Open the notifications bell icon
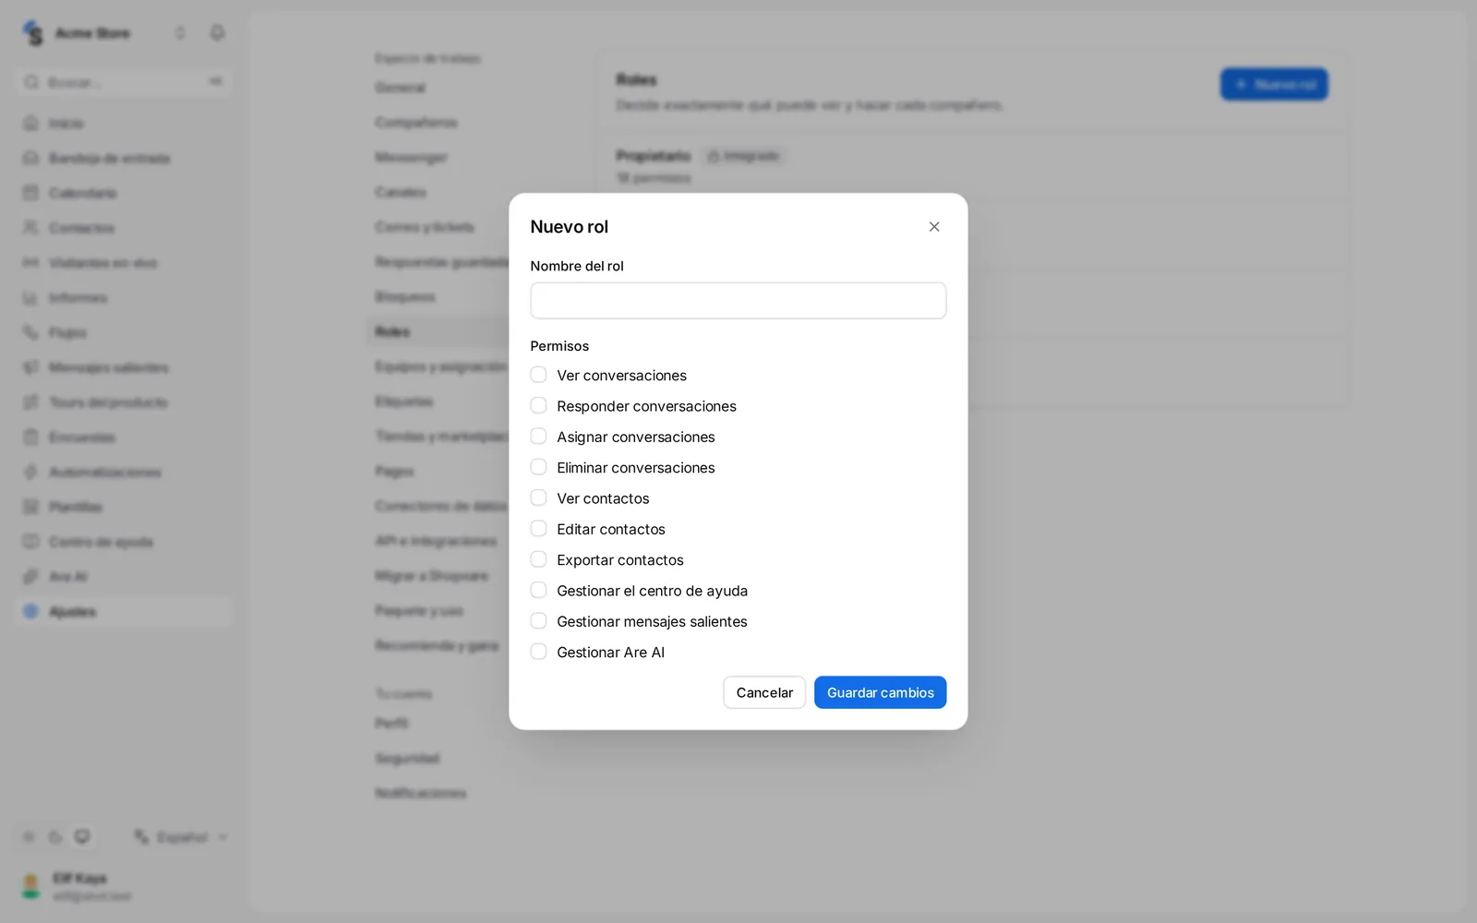Image resolution: width=1477 pixels, height=923 pixels. click(217, 33)
